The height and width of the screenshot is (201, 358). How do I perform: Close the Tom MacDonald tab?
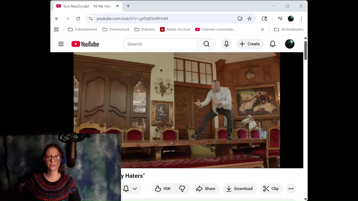point(117,6)
